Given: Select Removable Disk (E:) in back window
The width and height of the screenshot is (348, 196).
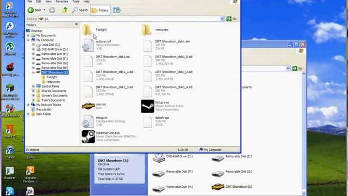Looking at the screenshot, I should coord(232,157).
